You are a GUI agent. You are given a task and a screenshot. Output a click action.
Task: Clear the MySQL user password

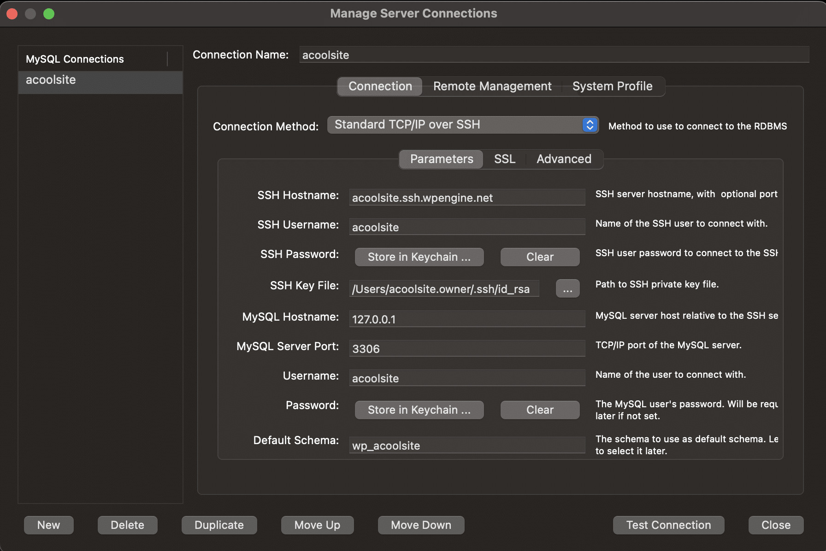(x=539, y=410)
